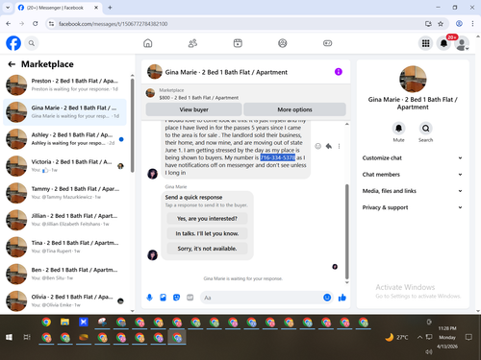Open the Groups icon in the top bar
Image resolution: width=481 pixels, height=360 pixels.
283,43
